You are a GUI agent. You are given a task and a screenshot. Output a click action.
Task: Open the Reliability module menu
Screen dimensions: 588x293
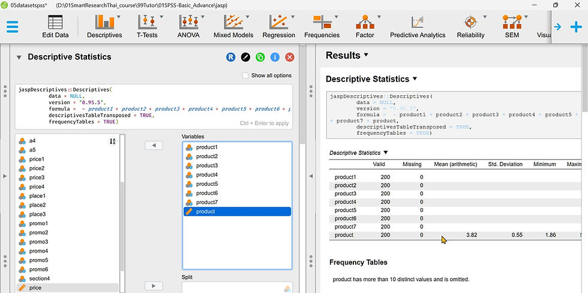470,26
